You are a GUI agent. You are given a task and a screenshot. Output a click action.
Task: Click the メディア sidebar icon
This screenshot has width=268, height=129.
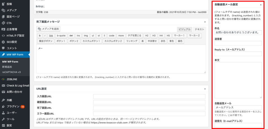tap(3, 10)
